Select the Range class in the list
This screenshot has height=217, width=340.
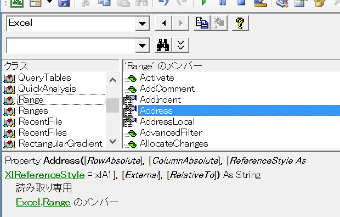61,99
